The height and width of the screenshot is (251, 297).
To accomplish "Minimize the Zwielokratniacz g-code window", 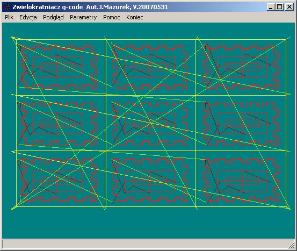I will click(271, 7).
